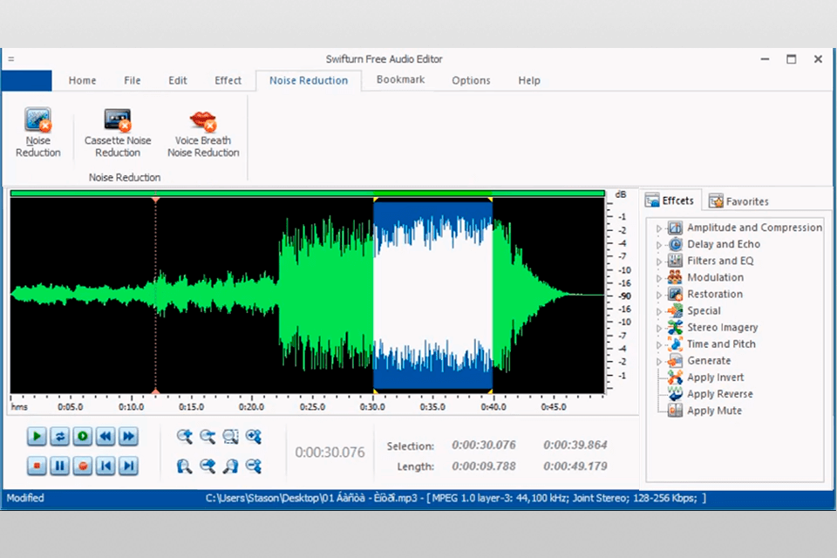
Task: Stop playback with the red square button
Action: coord(37,466)
